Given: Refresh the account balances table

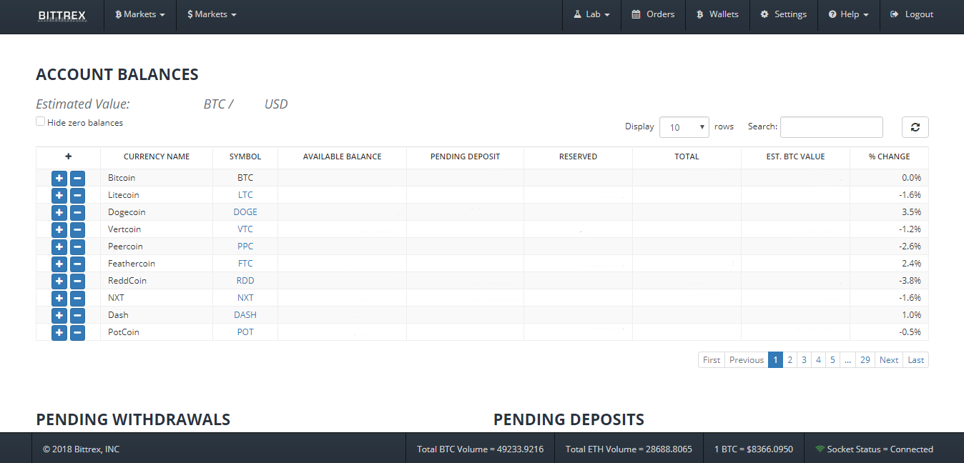Looking at the screenshot, I should click(915, 127).
